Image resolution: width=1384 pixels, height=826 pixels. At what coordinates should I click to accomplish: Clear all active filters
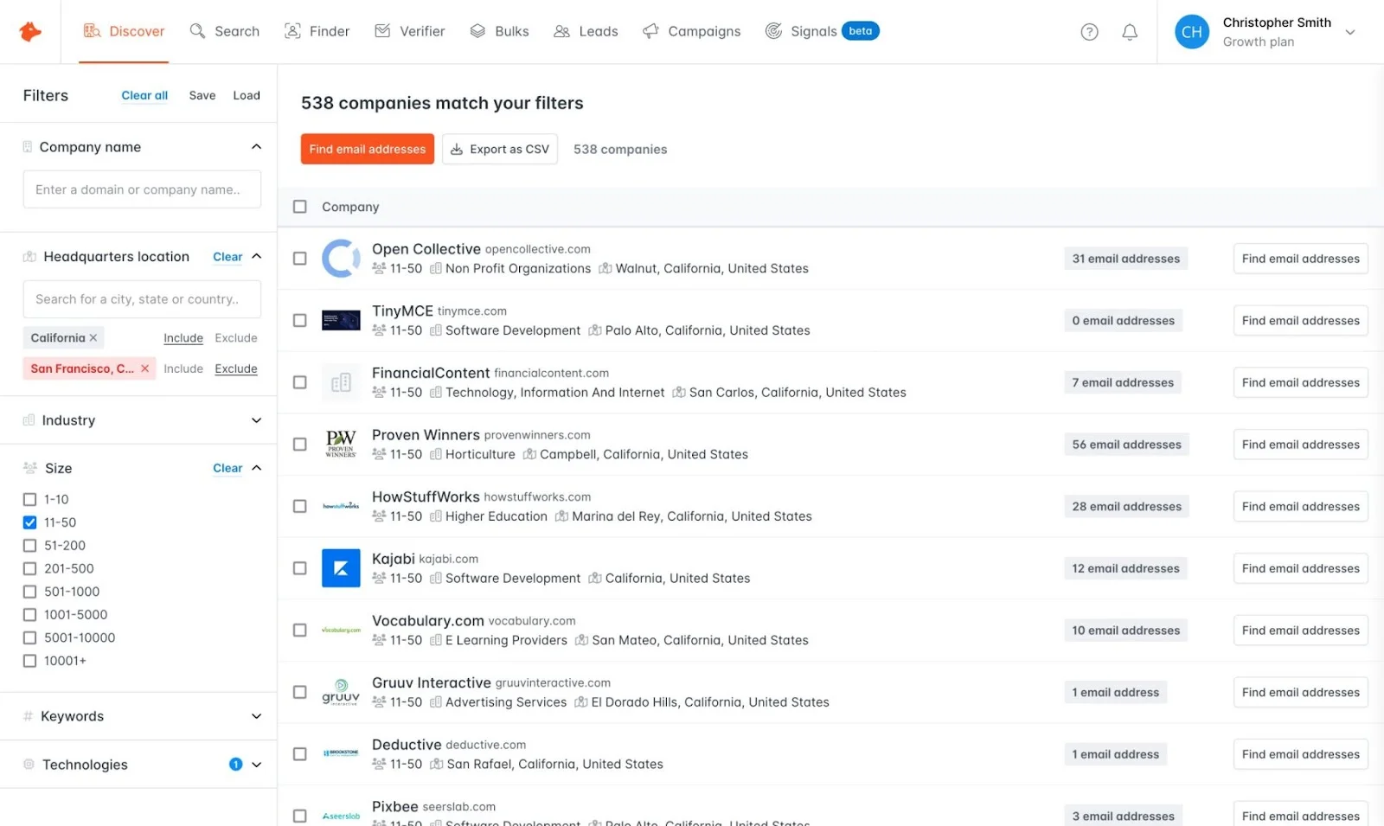click(144, 95)
